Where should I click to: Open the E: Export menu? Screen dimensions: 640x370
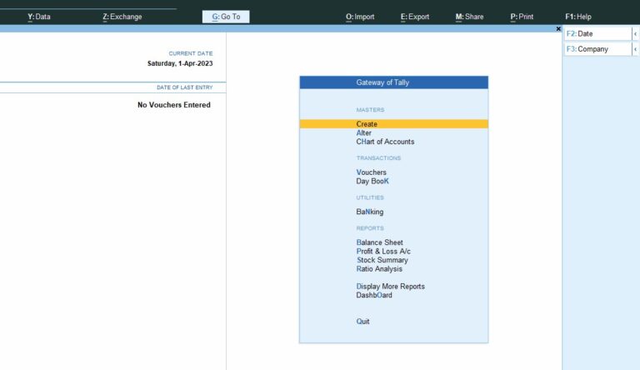click(x=415, y=17)
